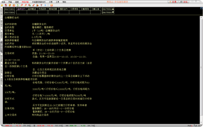Viewport: 203px width, 127px height.
Task: Click the orange square icon after separator
Action: tap(52, 5)
